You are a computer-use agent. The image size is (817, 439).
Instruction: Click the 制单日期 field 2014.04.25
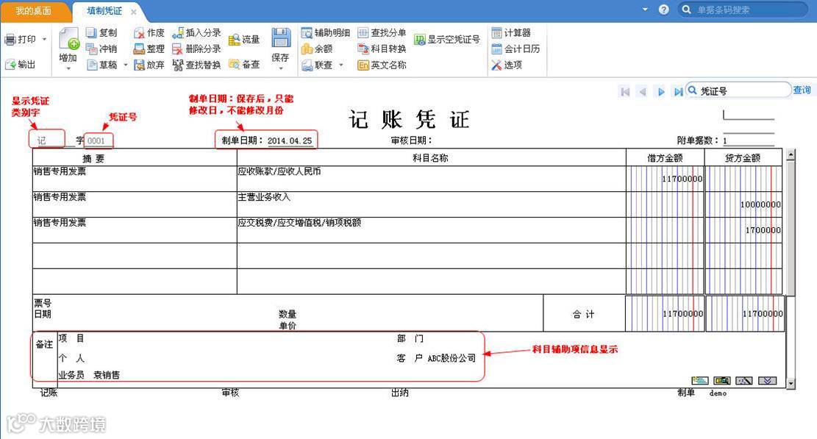[290, 140]
